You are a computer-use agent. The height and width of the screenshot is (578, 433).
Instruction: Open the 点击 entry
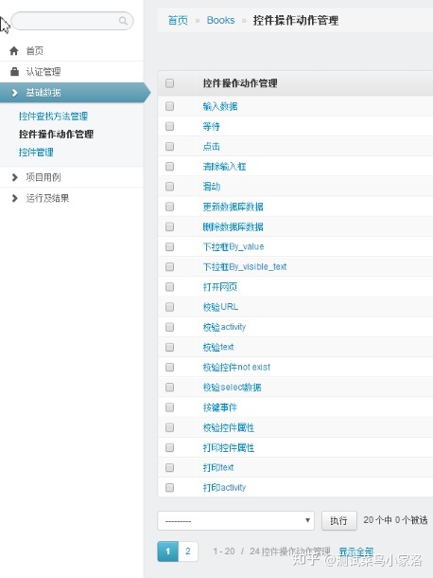tap(211, 146)
